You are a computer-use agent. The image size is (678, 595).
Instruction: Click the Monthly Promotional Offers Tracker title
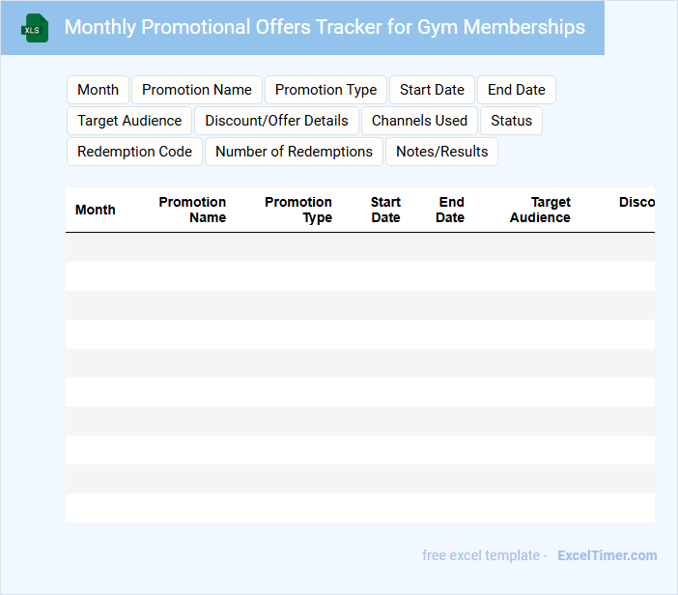pyautogui.click(x=325, y=27)
